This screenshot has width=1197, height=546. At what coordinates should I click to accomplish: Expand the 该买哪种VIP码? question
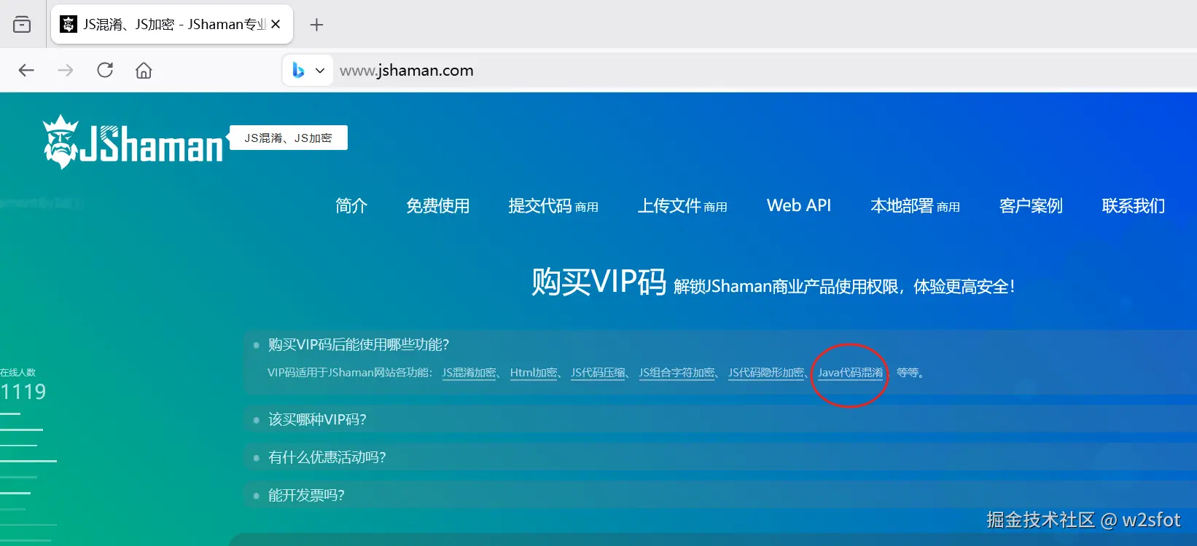tap(317, 419)
